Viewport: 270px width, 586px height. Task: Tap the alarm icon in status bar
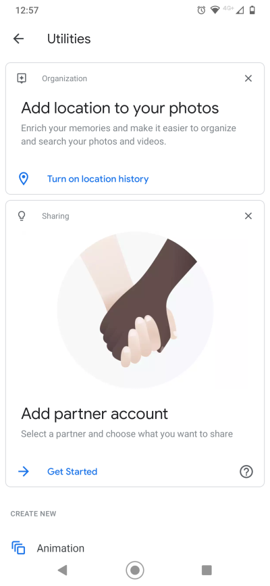click(x=201, y=10)
